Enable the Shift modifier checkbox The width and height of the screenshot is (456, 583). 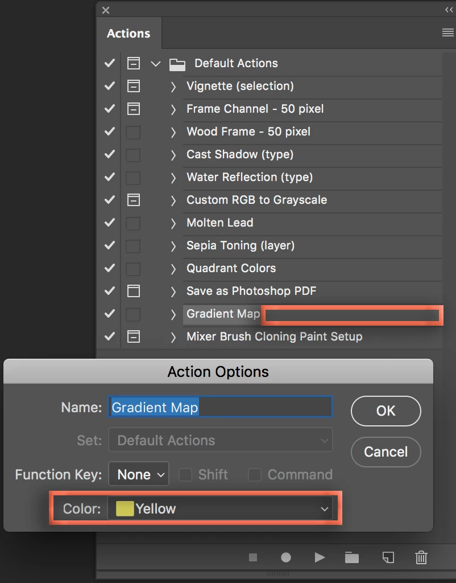coord(185,475)
